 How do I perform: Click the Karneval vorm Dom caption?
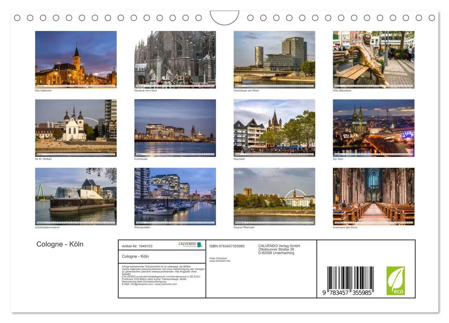[x=145, y=91]
